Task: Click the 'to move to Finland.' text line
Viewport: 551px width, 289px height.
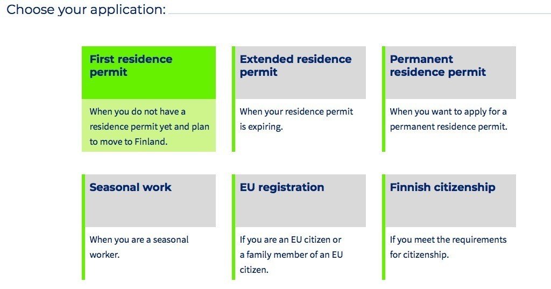Action: (129, 142)
